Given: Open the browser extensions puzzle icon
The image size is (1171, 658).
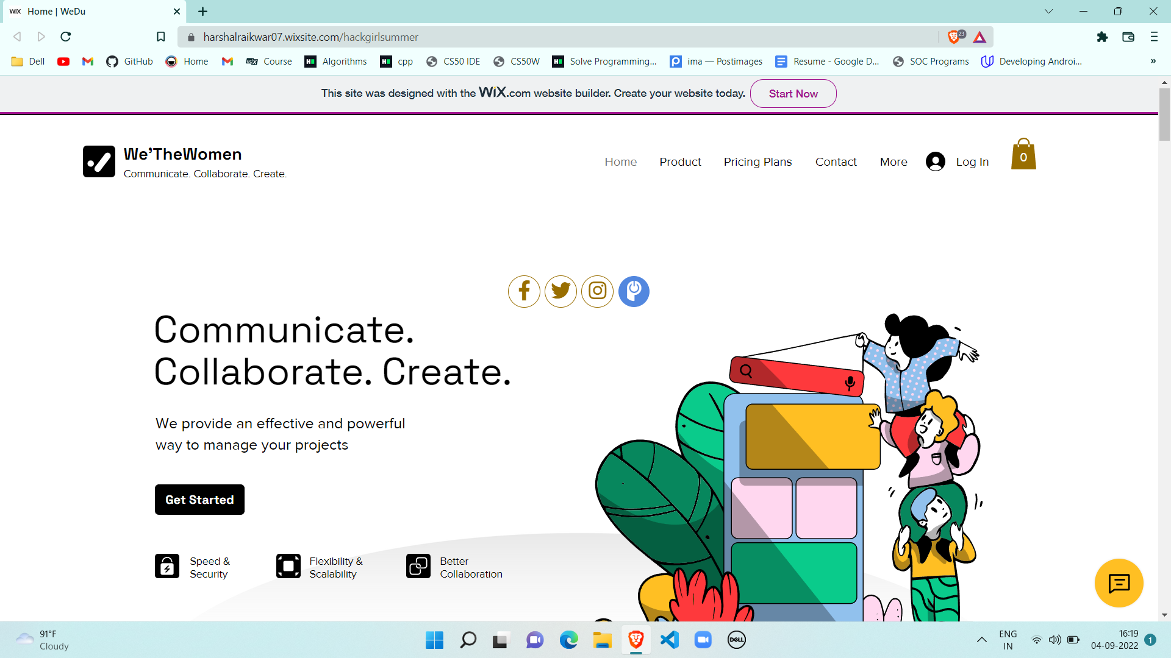Looking at the screenshot, I should click(x=1102, y=37).
